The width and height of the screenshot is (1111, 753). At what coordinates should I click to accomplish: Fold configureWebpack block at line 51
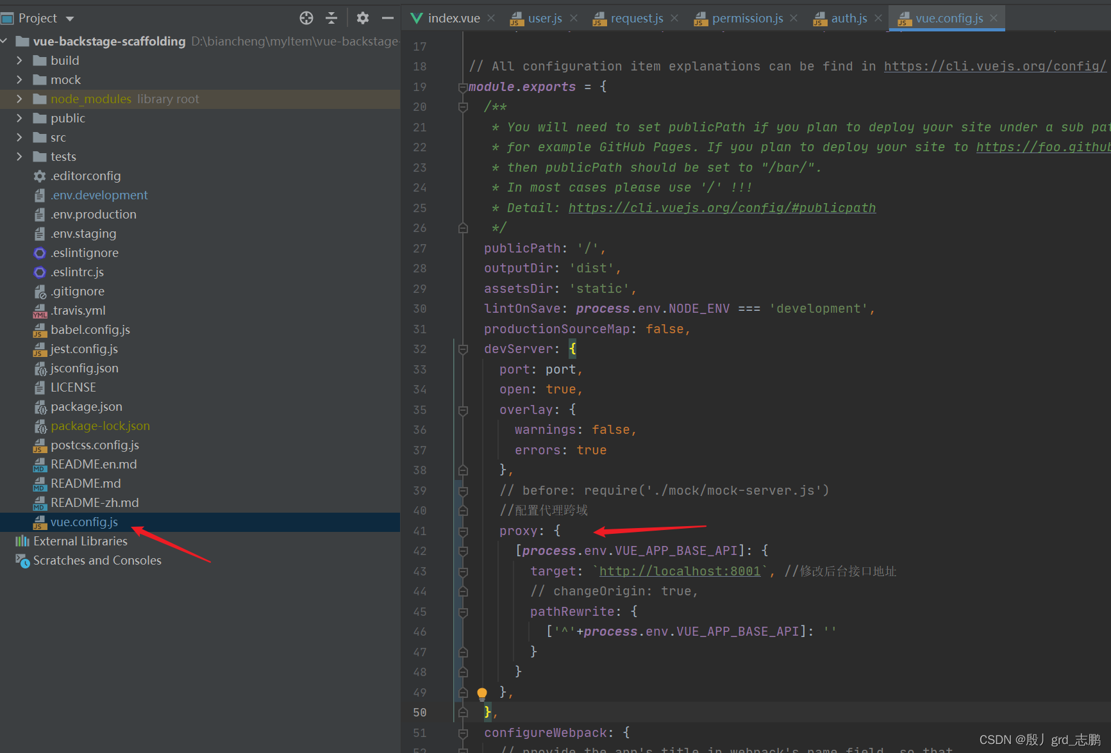463,733
